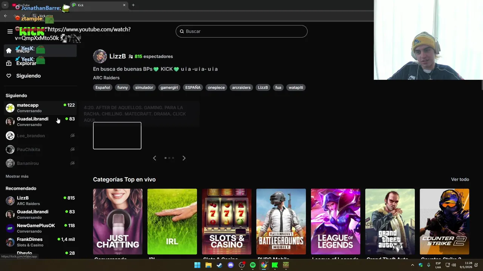
Task: Open File Explorer from the taskbar
Action: pos(208,265)
